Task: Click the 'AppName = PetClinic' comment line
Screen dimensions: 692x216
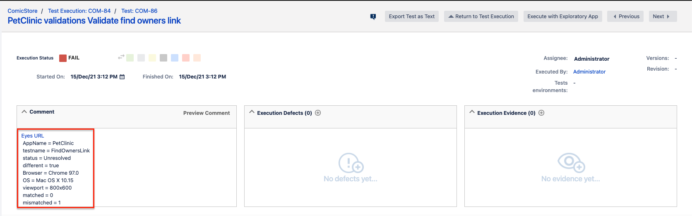Action: click(x=48, y=143)
